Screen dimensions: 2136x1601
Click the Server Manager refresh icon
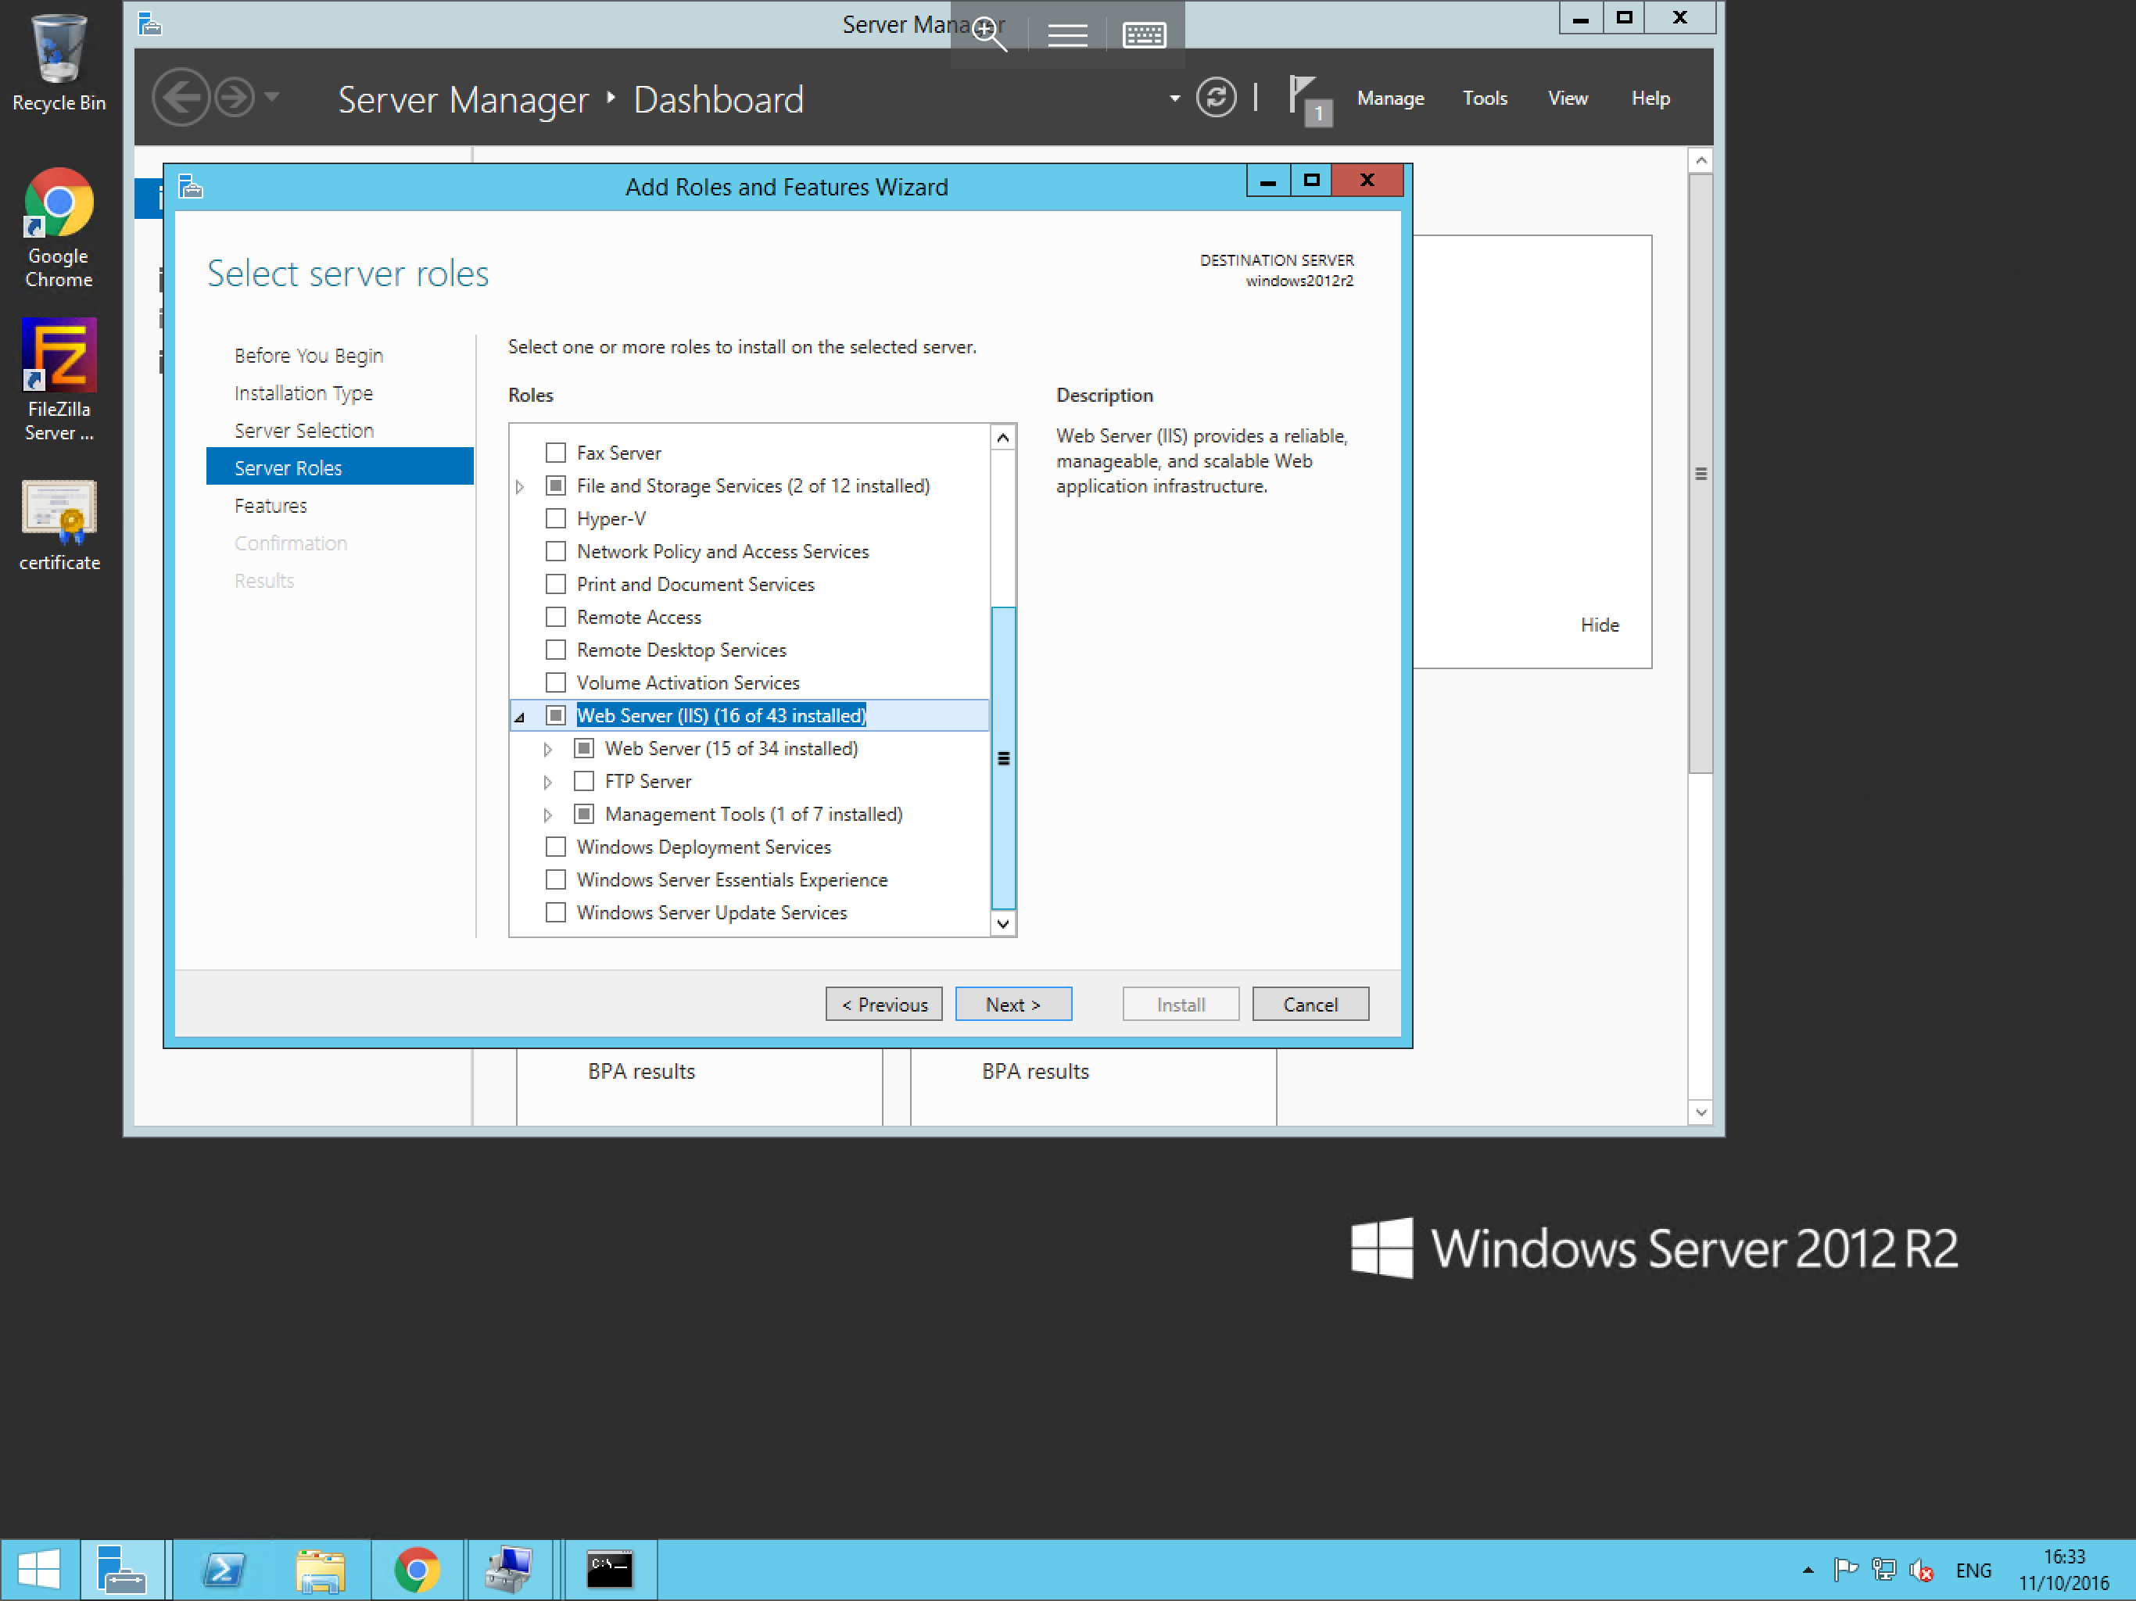click(x=1216, y=98)
